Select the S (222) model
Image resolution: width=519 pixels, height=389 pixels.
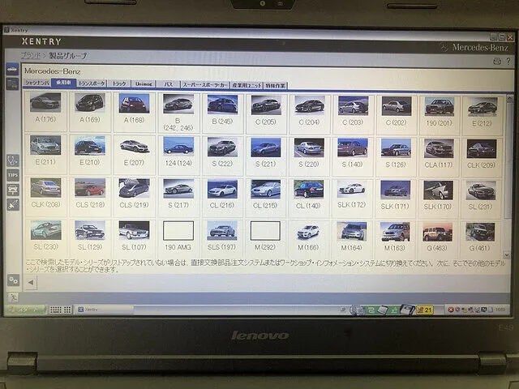[222, 147]
